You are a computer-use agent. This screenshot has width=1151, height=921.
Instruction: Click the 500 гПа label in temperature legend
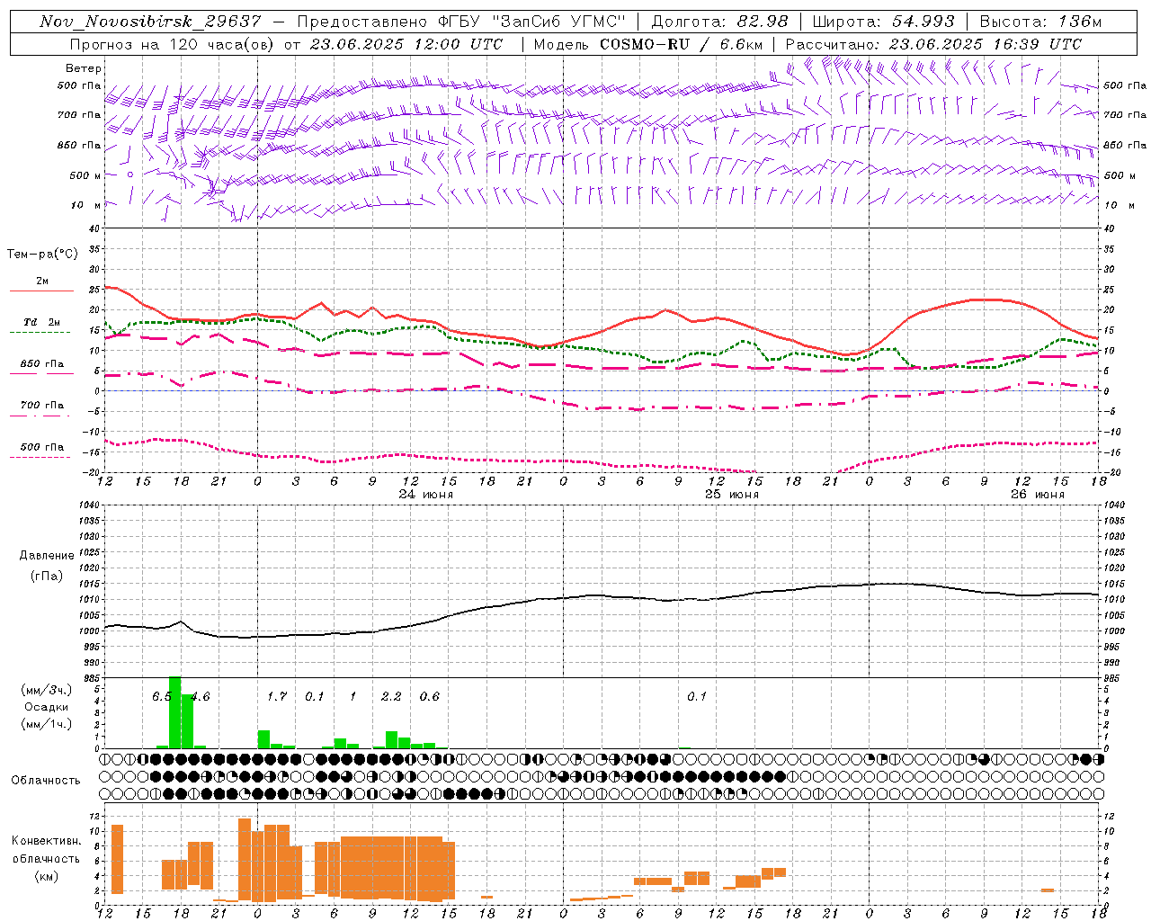point(42,447)
